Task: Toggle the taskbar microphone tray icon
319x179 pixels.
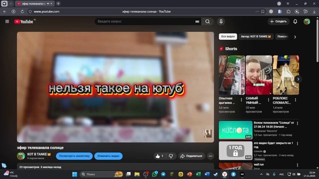Action: pos(274,174)
